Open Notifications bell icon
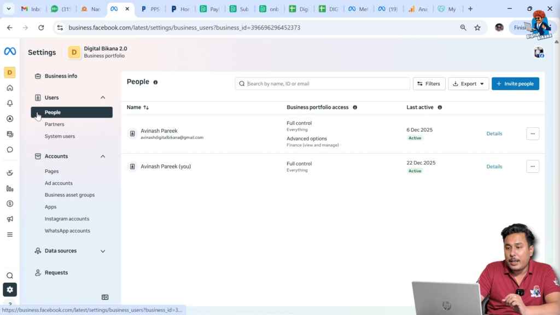The height and width of the screenshot is (315, 560). point(10,103)
